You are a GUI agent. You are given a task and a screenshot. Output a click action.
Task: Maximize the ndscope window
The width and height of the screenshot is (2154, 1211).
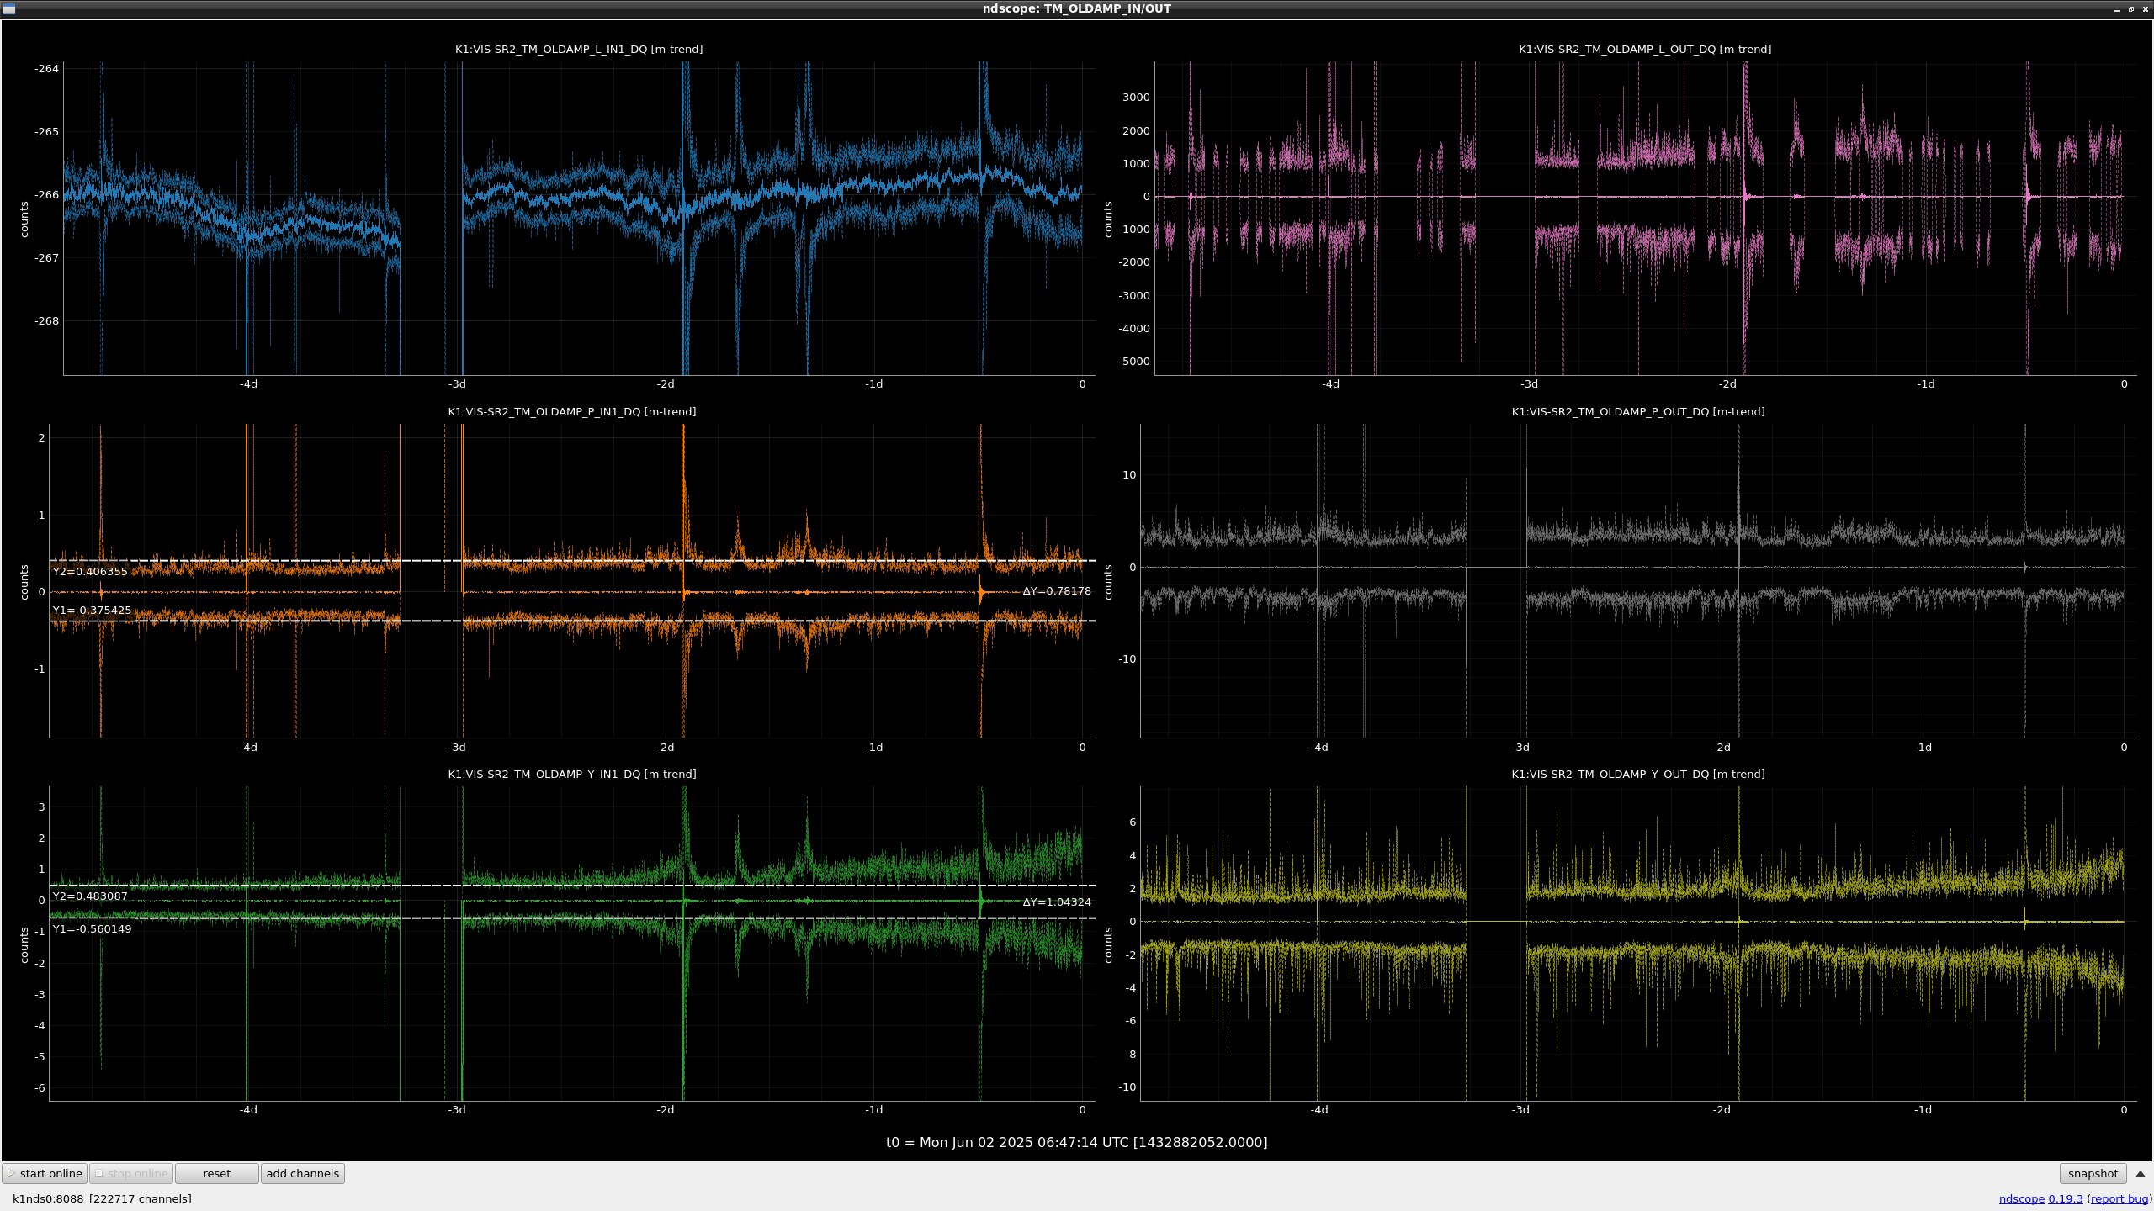pos(2131,8)
